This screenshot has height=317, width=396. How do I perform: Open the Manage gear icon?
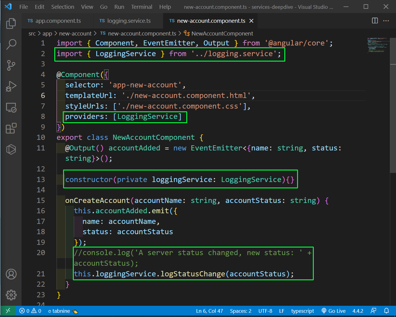[x=11, y=295]
